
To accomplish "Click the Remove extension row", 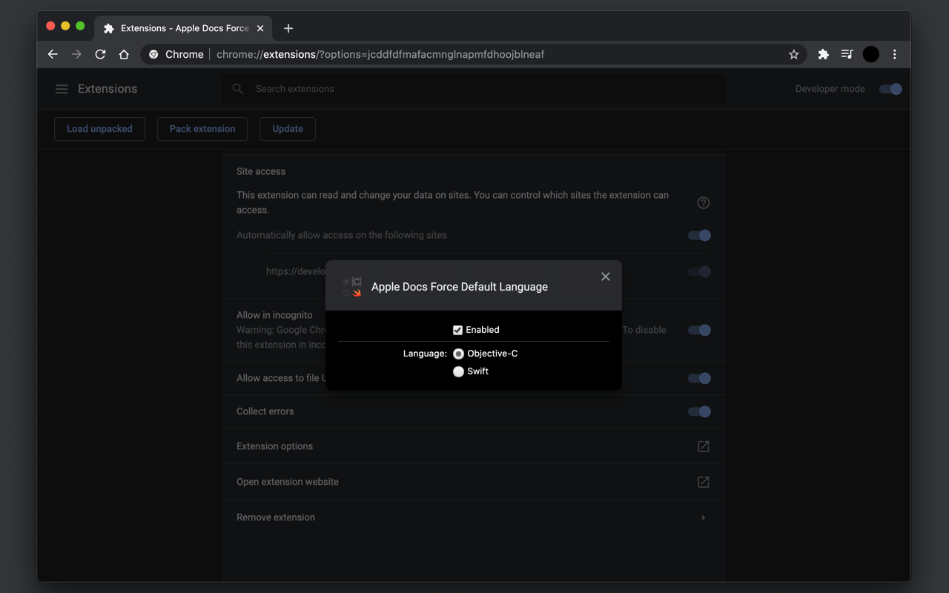I will click(x=474, y=517).
